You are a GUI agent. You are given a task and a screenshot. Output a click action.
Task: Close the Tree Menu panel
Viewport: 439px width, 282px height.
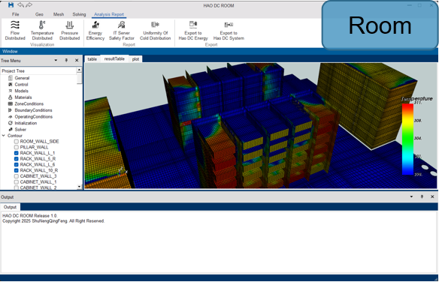77,60
